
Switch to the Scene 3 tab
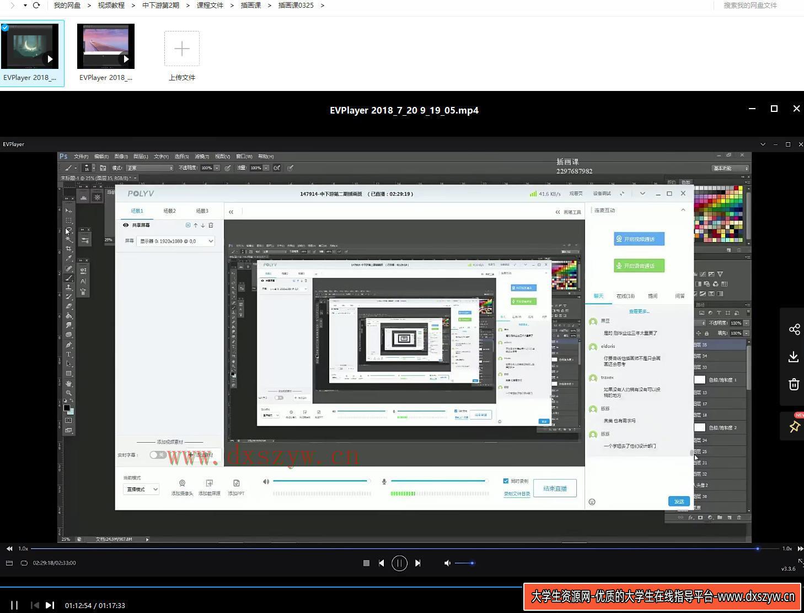tap(202, 211)
